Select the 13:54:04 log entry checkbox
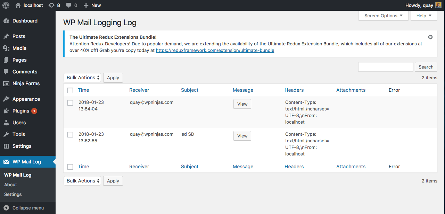 coord(70,103)
